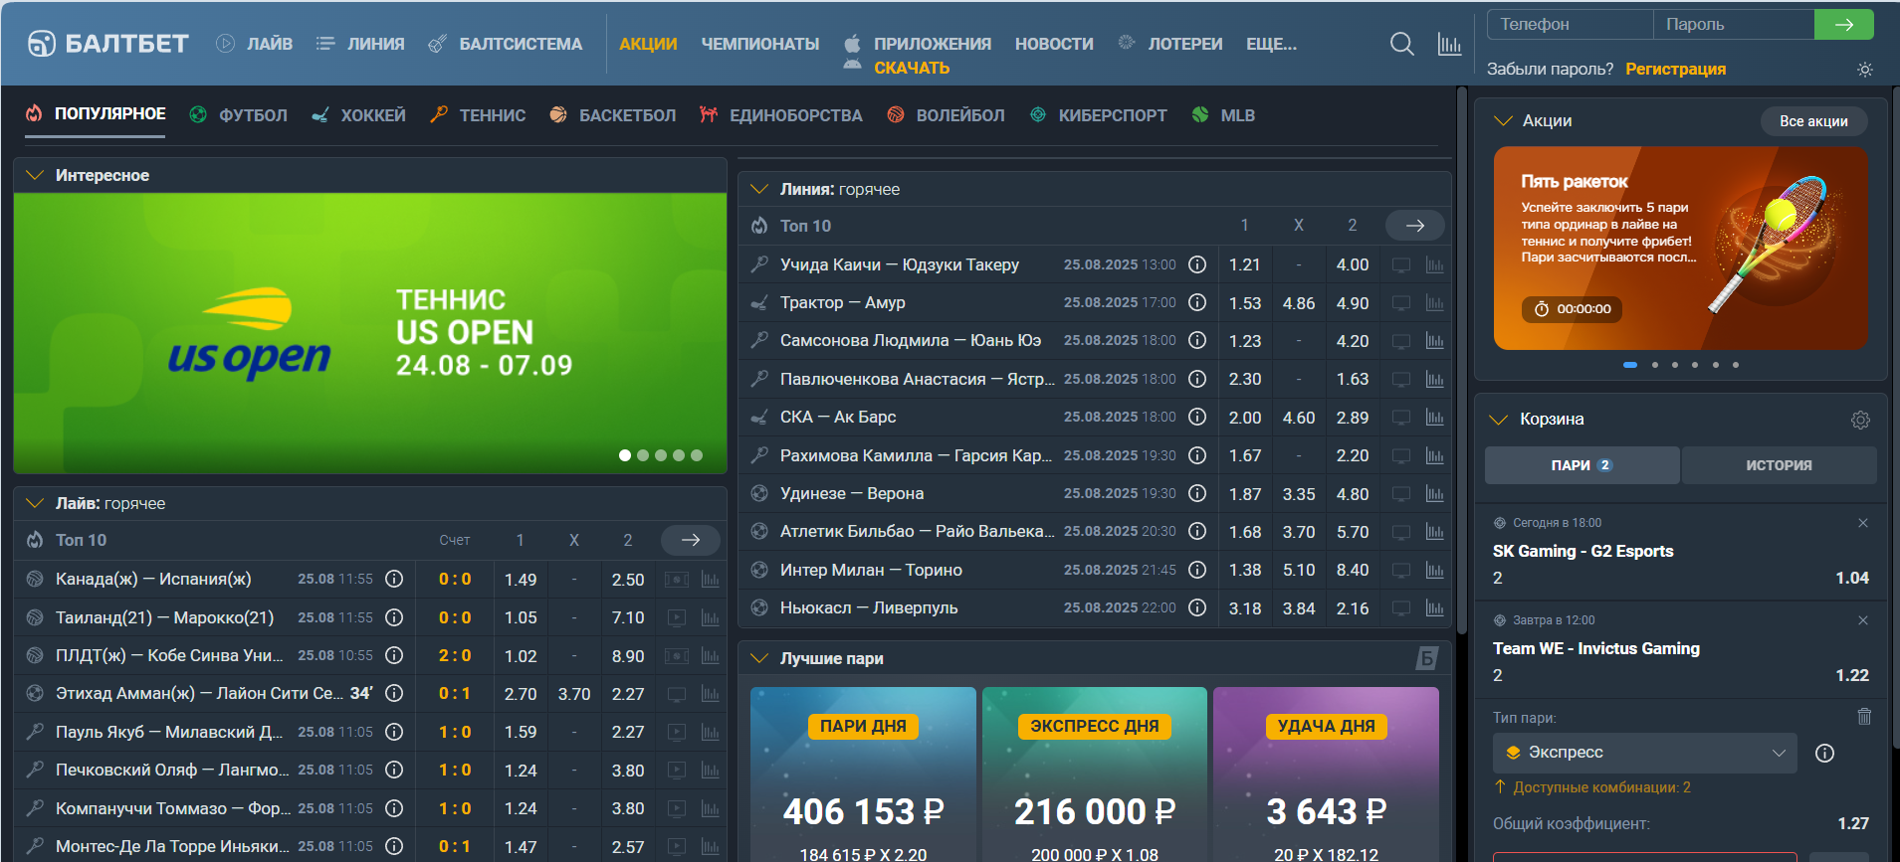Select the ФУТБОЛ sport tab
The width and height of the screenshot is (1900, 862).
coord(239,115)
